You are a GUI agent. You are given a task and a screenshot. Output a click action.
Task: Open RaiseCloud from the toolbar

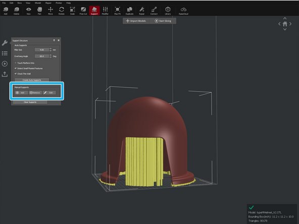tap(184, 11)
